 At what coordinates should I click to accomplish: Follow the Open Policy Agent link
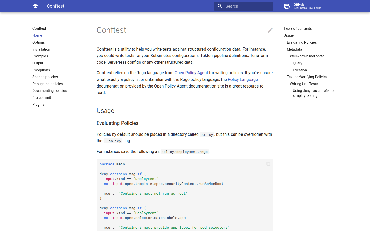191,73
